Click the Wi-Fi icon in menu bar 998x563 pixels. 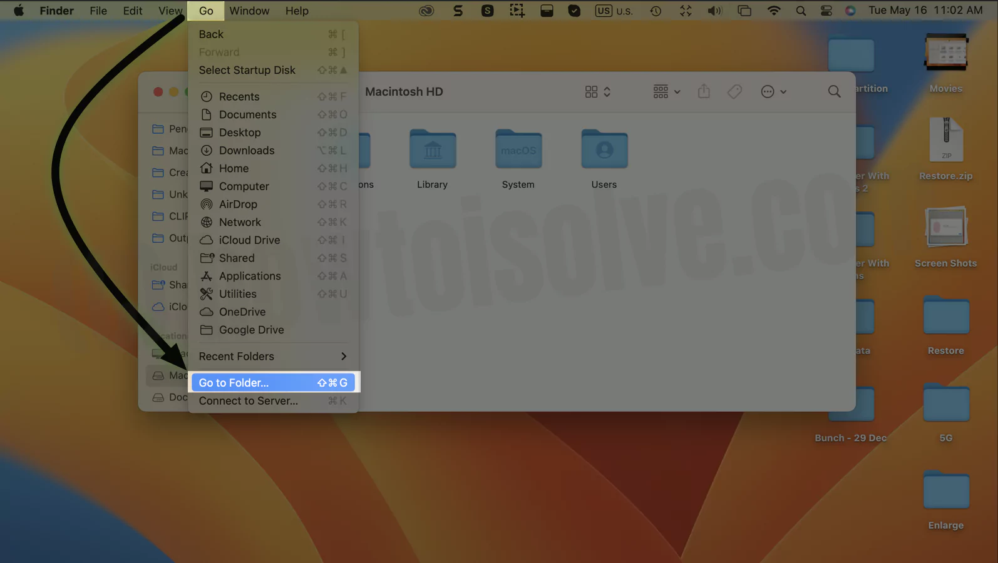(x=774, y=11)
